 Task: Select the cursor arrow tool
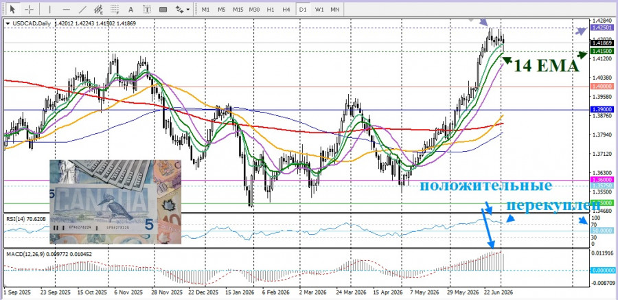pyautogui.click(x=12, y=9)
